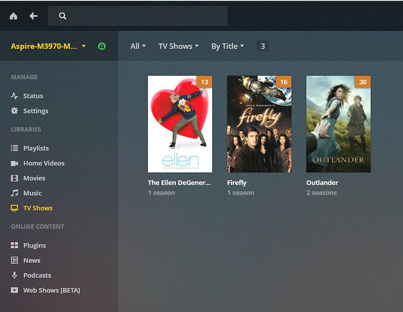Click the Web Shows play icon
403x312 pixels.
click(14, 290)
